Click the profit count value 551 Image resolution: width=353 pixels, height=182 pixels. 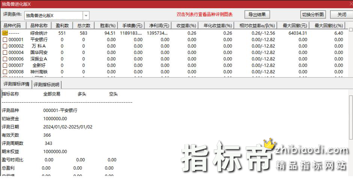click(x=62, y=33)
